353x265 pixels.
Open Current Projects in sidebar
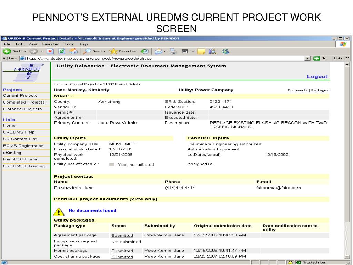coord(20,95)
